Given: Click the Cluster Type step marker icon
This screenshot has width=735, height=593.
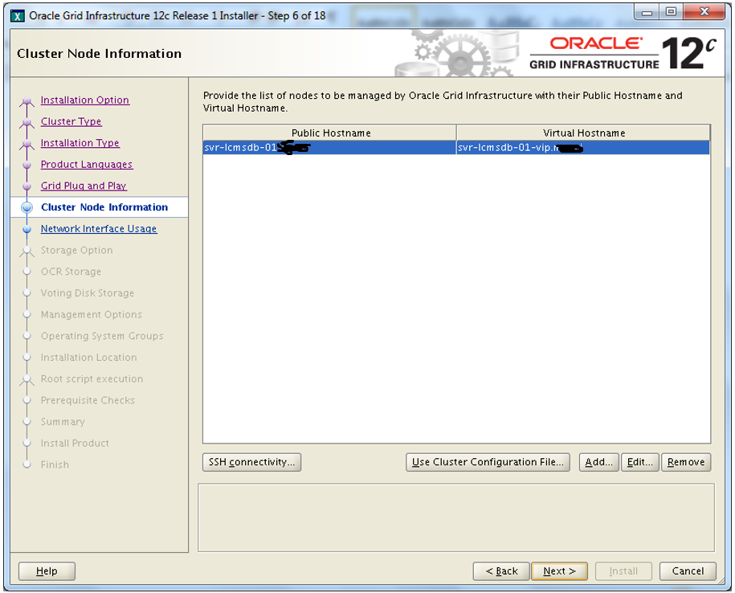Looking at the screenshot, I should 27,123.
